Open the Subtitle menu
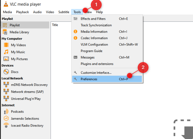 point(64,12)
